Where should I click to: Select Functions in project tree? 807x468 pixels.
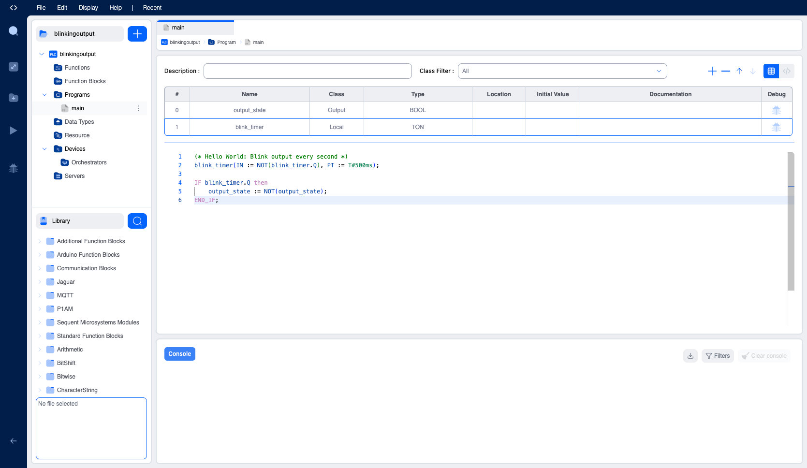[x=77, y=68]
